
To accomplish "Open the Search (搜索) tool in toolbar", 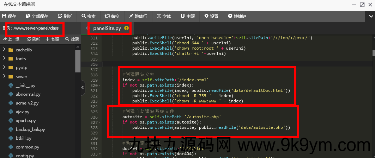I will coord(89,16).
